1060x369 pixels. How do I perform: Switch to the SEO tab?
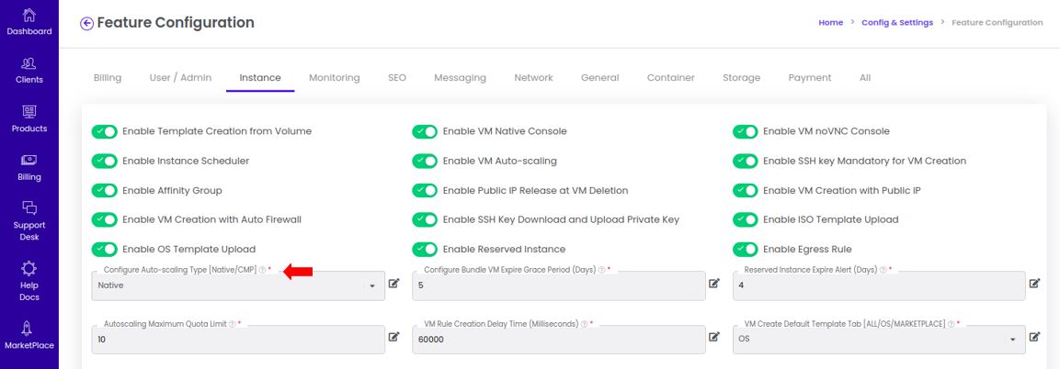[397, 78]
